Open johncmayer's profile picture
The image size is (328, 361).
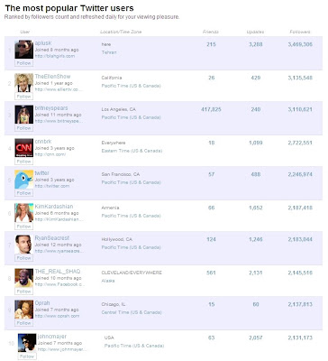click(x=27, y=343)
